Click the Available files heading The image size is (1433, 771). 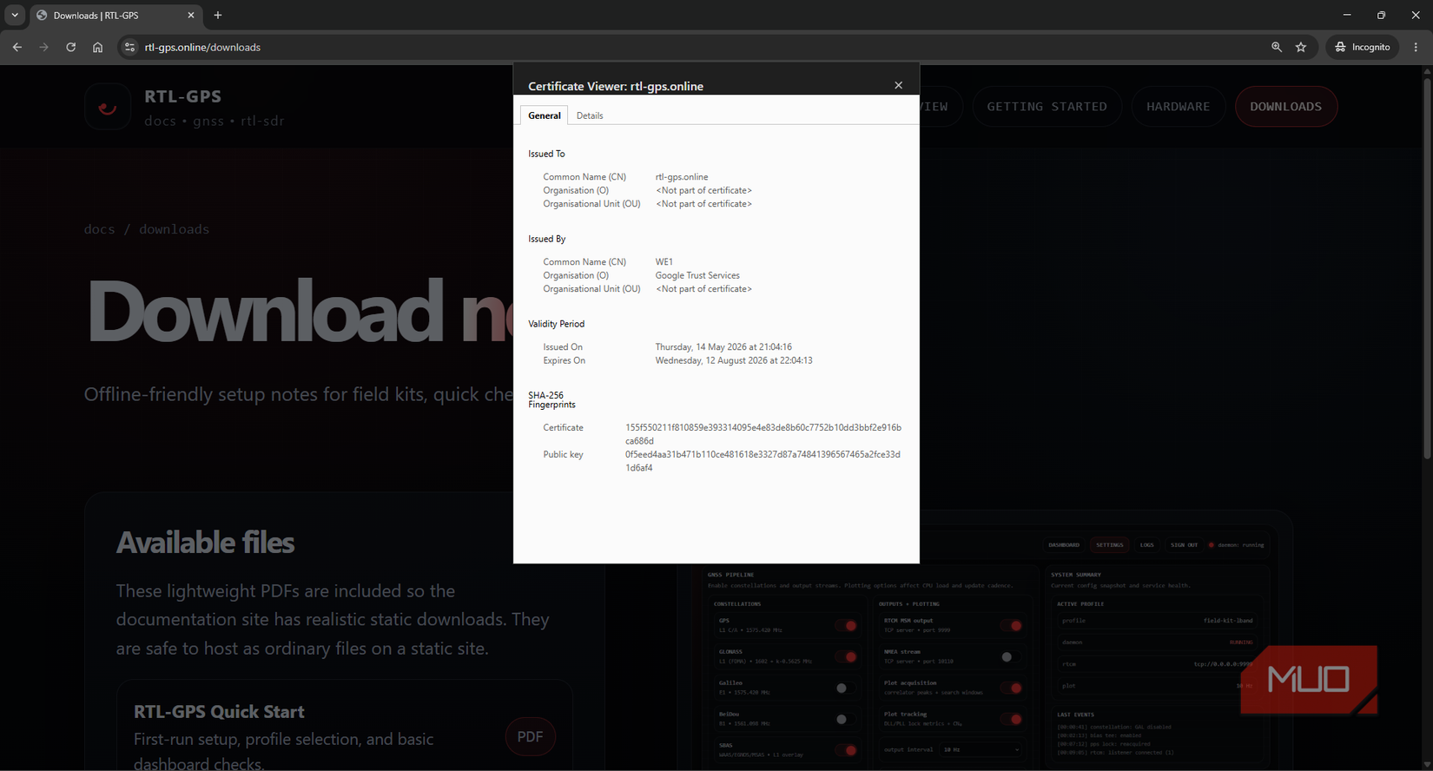(206, 543)
